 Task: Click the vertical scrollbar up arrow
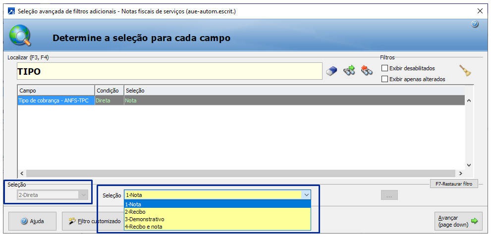469,100
